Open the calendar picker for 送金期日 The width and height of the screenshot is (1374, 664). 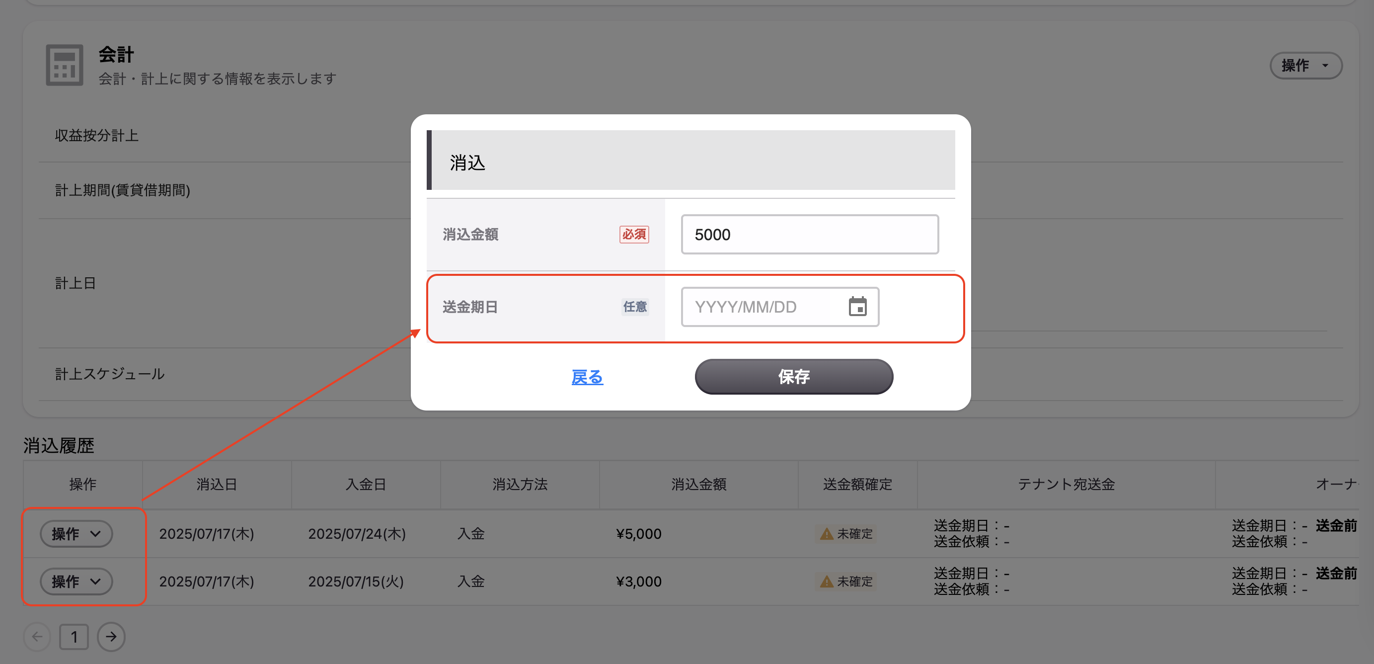click(x=857, y=307)
